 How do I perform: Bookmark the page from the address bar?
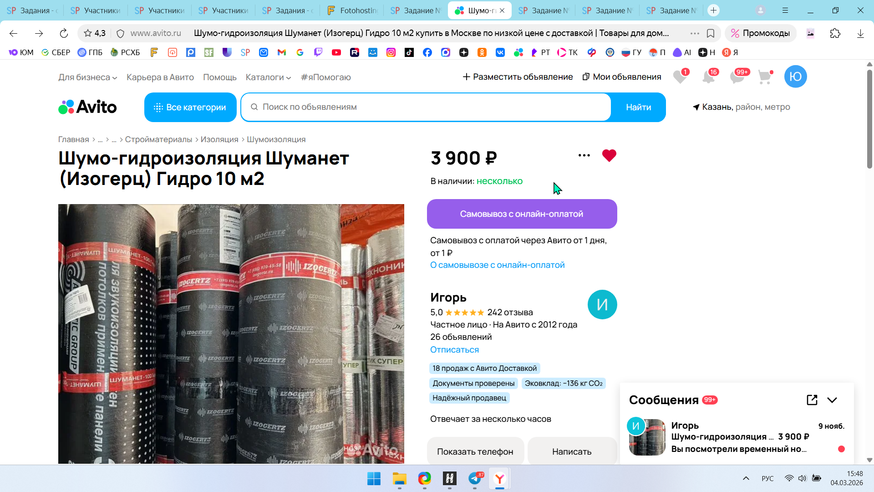pyautogui.click(x=710, y=33)
